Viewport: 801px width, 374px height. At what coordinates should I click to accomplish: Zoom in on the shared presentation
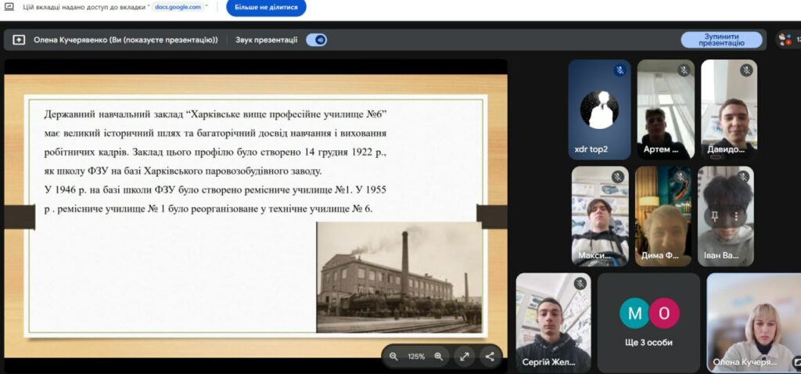(439, 357)
